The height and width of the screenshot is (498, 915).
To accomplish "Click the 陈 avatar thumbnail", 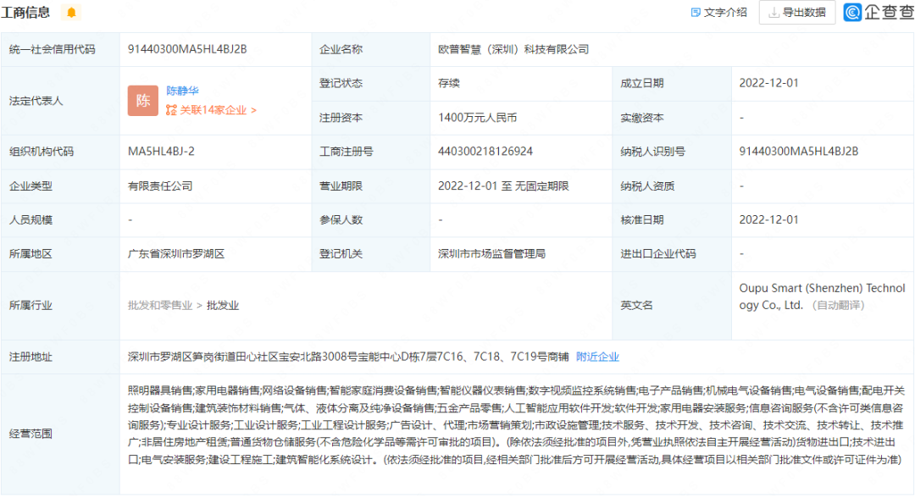I will pyautogui.click(x=143, y=100).
